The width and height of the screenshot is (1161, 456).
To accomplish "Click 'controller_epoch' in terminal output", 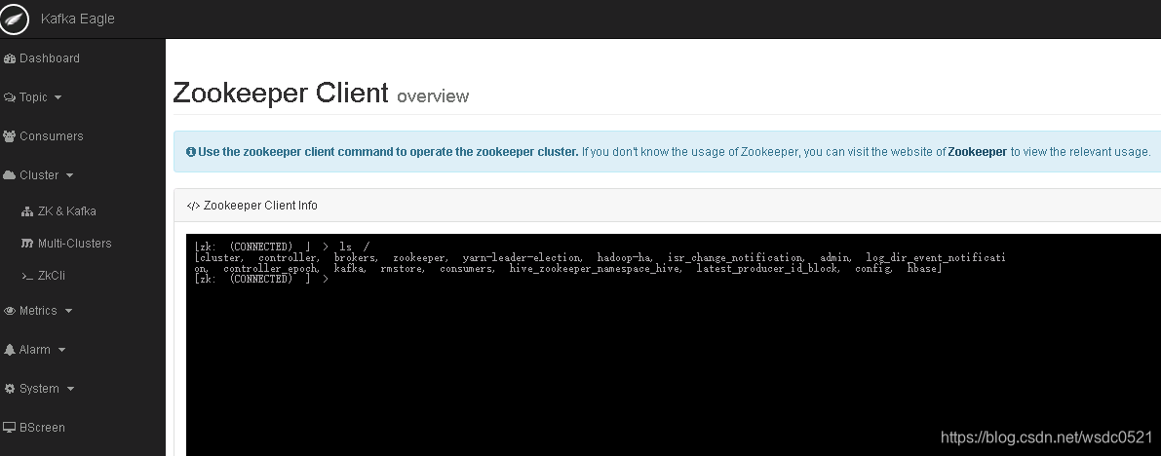I will [271, 268].
